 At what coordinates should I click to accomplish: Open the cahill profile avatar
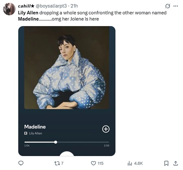pos(9,9)
